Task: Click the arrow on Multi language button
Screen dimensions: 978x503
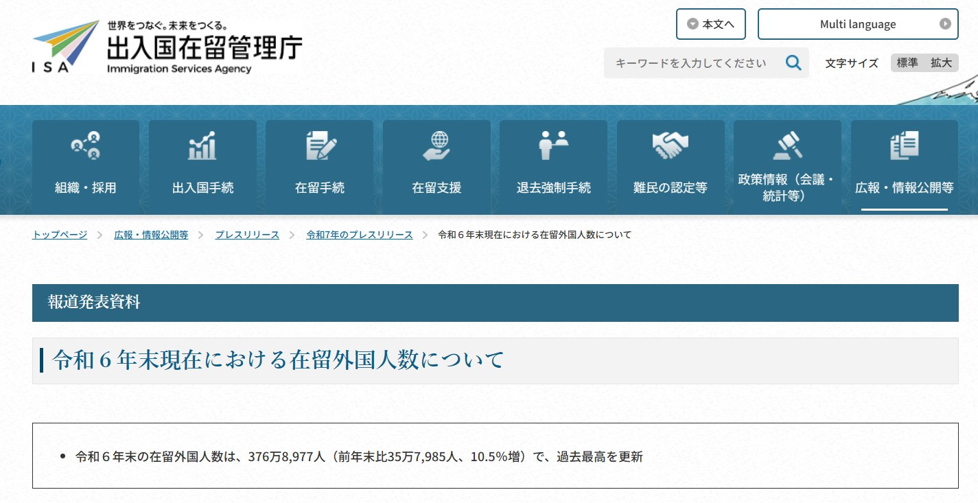Action: pyautogui.click(x=945, y=25)
